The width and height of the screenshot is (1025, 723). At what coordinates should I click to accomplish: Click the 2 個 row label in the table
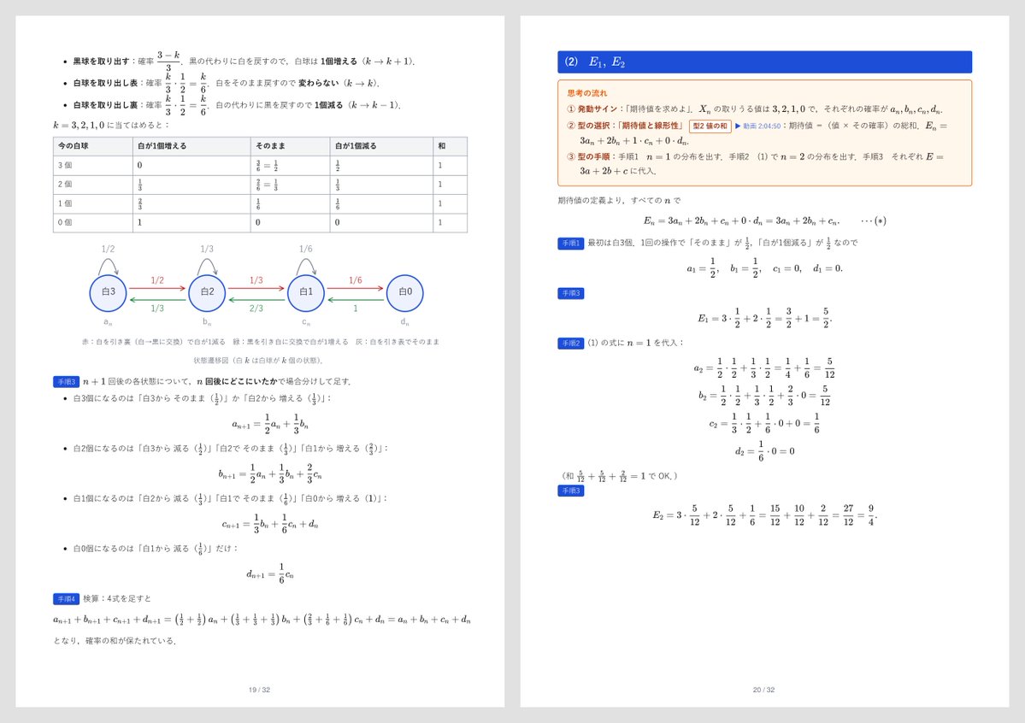click(x=65, y=185)
